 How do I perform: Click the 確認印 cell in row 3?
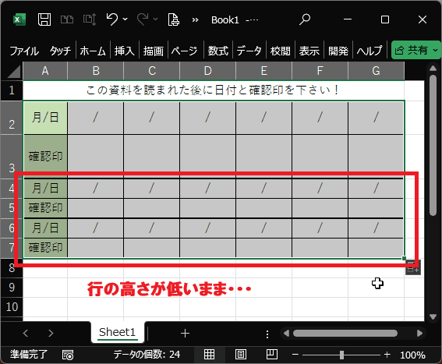point(45,157)
